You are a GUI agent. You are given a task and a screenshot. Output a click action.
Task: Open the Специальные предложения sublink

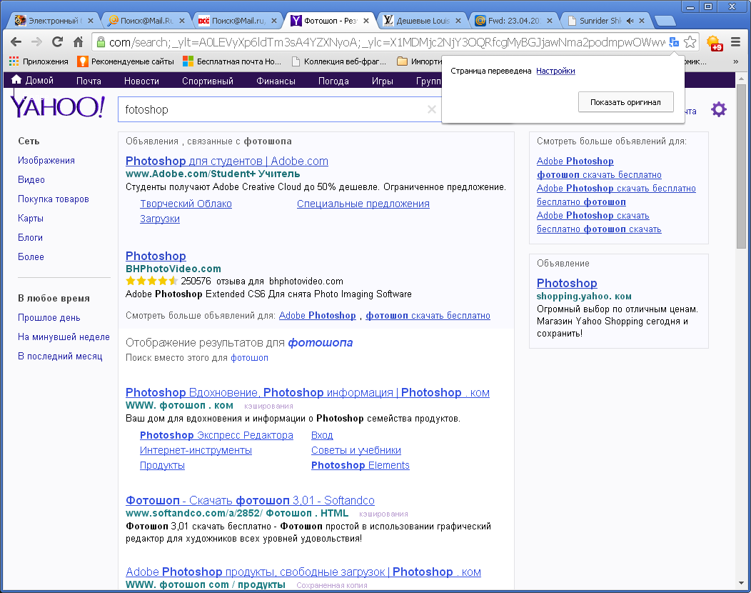[x=363, y=204]
